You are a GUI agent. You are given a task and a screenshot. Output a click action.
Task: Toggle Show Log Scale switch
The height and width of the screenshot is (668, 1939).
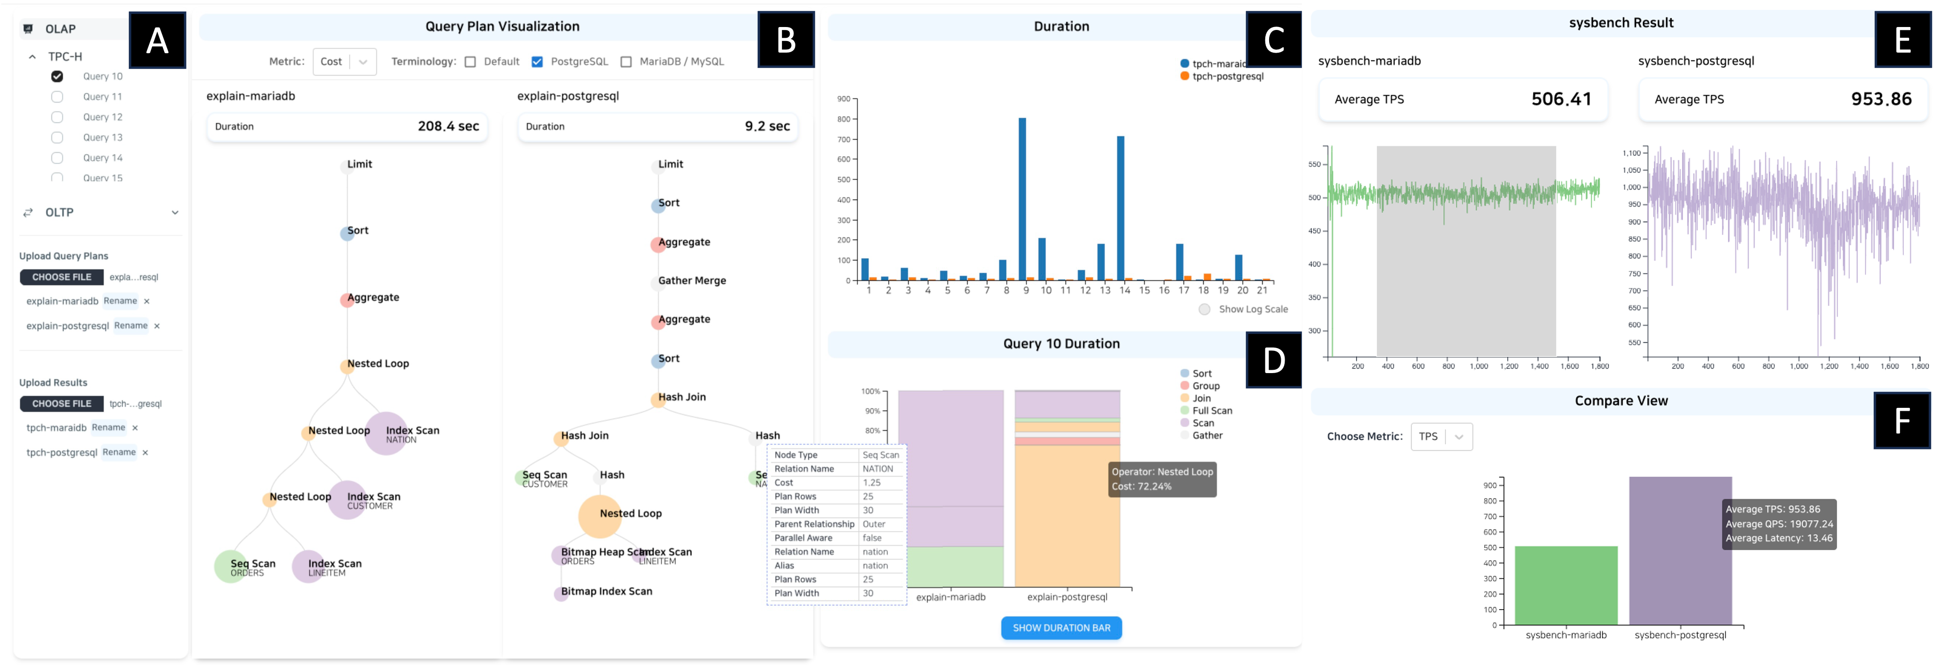click(x=1204, y=309)
